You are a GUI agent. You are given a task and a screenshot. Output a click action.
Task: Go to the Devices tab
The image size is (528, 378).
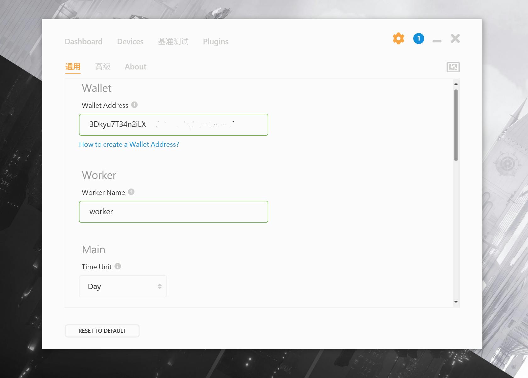[x=130, y=42]
